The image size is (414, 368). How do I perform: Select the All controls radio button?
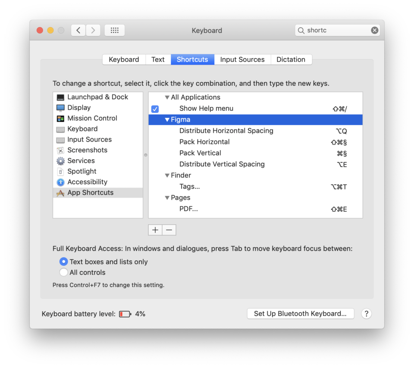63,272
